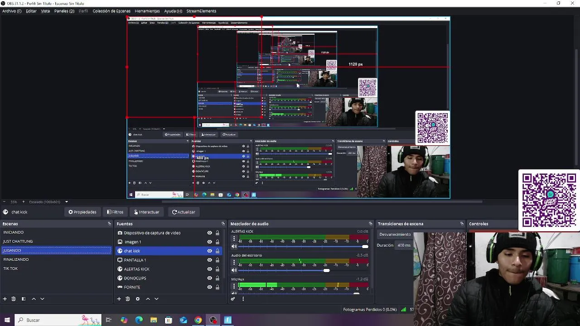
Task: Open the Paneles menu
Action: 64,11
